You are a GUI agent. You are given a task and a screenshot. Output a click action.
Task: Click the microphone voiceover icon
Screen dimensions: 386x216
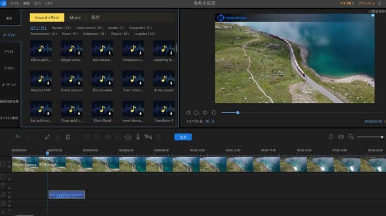coord(138,137)
